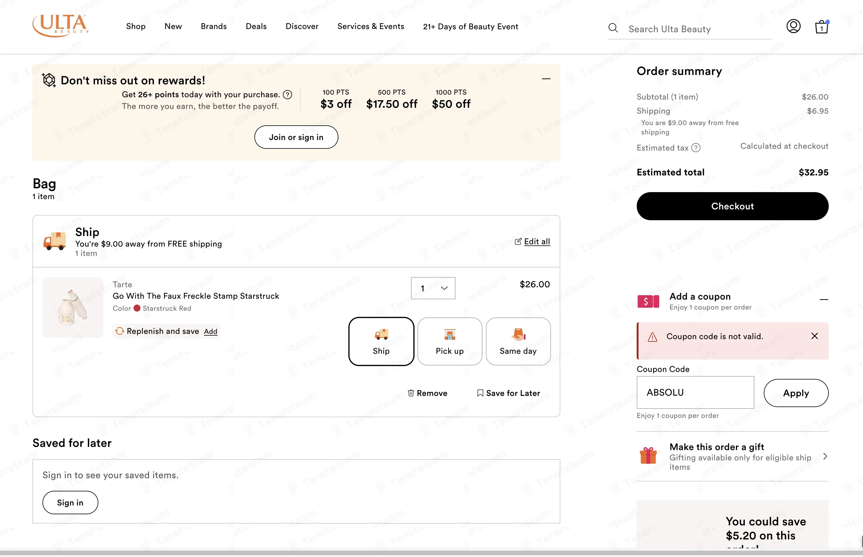Select the Same day fulfillment option
863x557 pixels.
click(518, 341)
